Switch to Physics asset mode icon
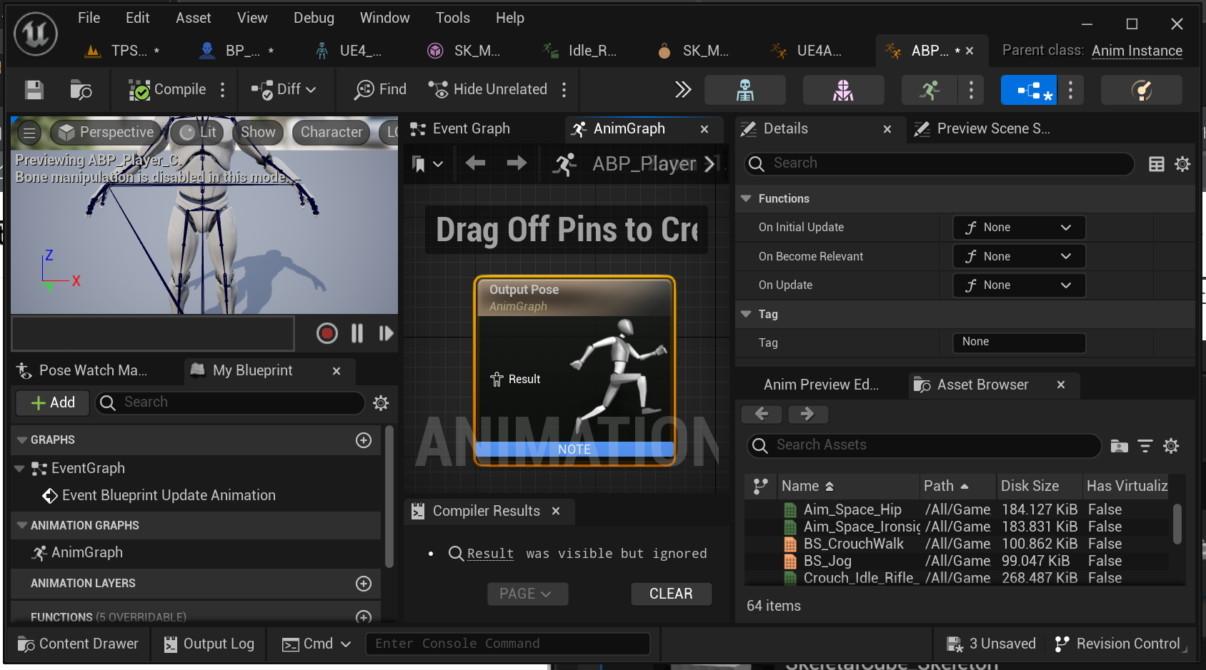The width and height of the screenshot is (1206, 670). [x=1141, y=90]
